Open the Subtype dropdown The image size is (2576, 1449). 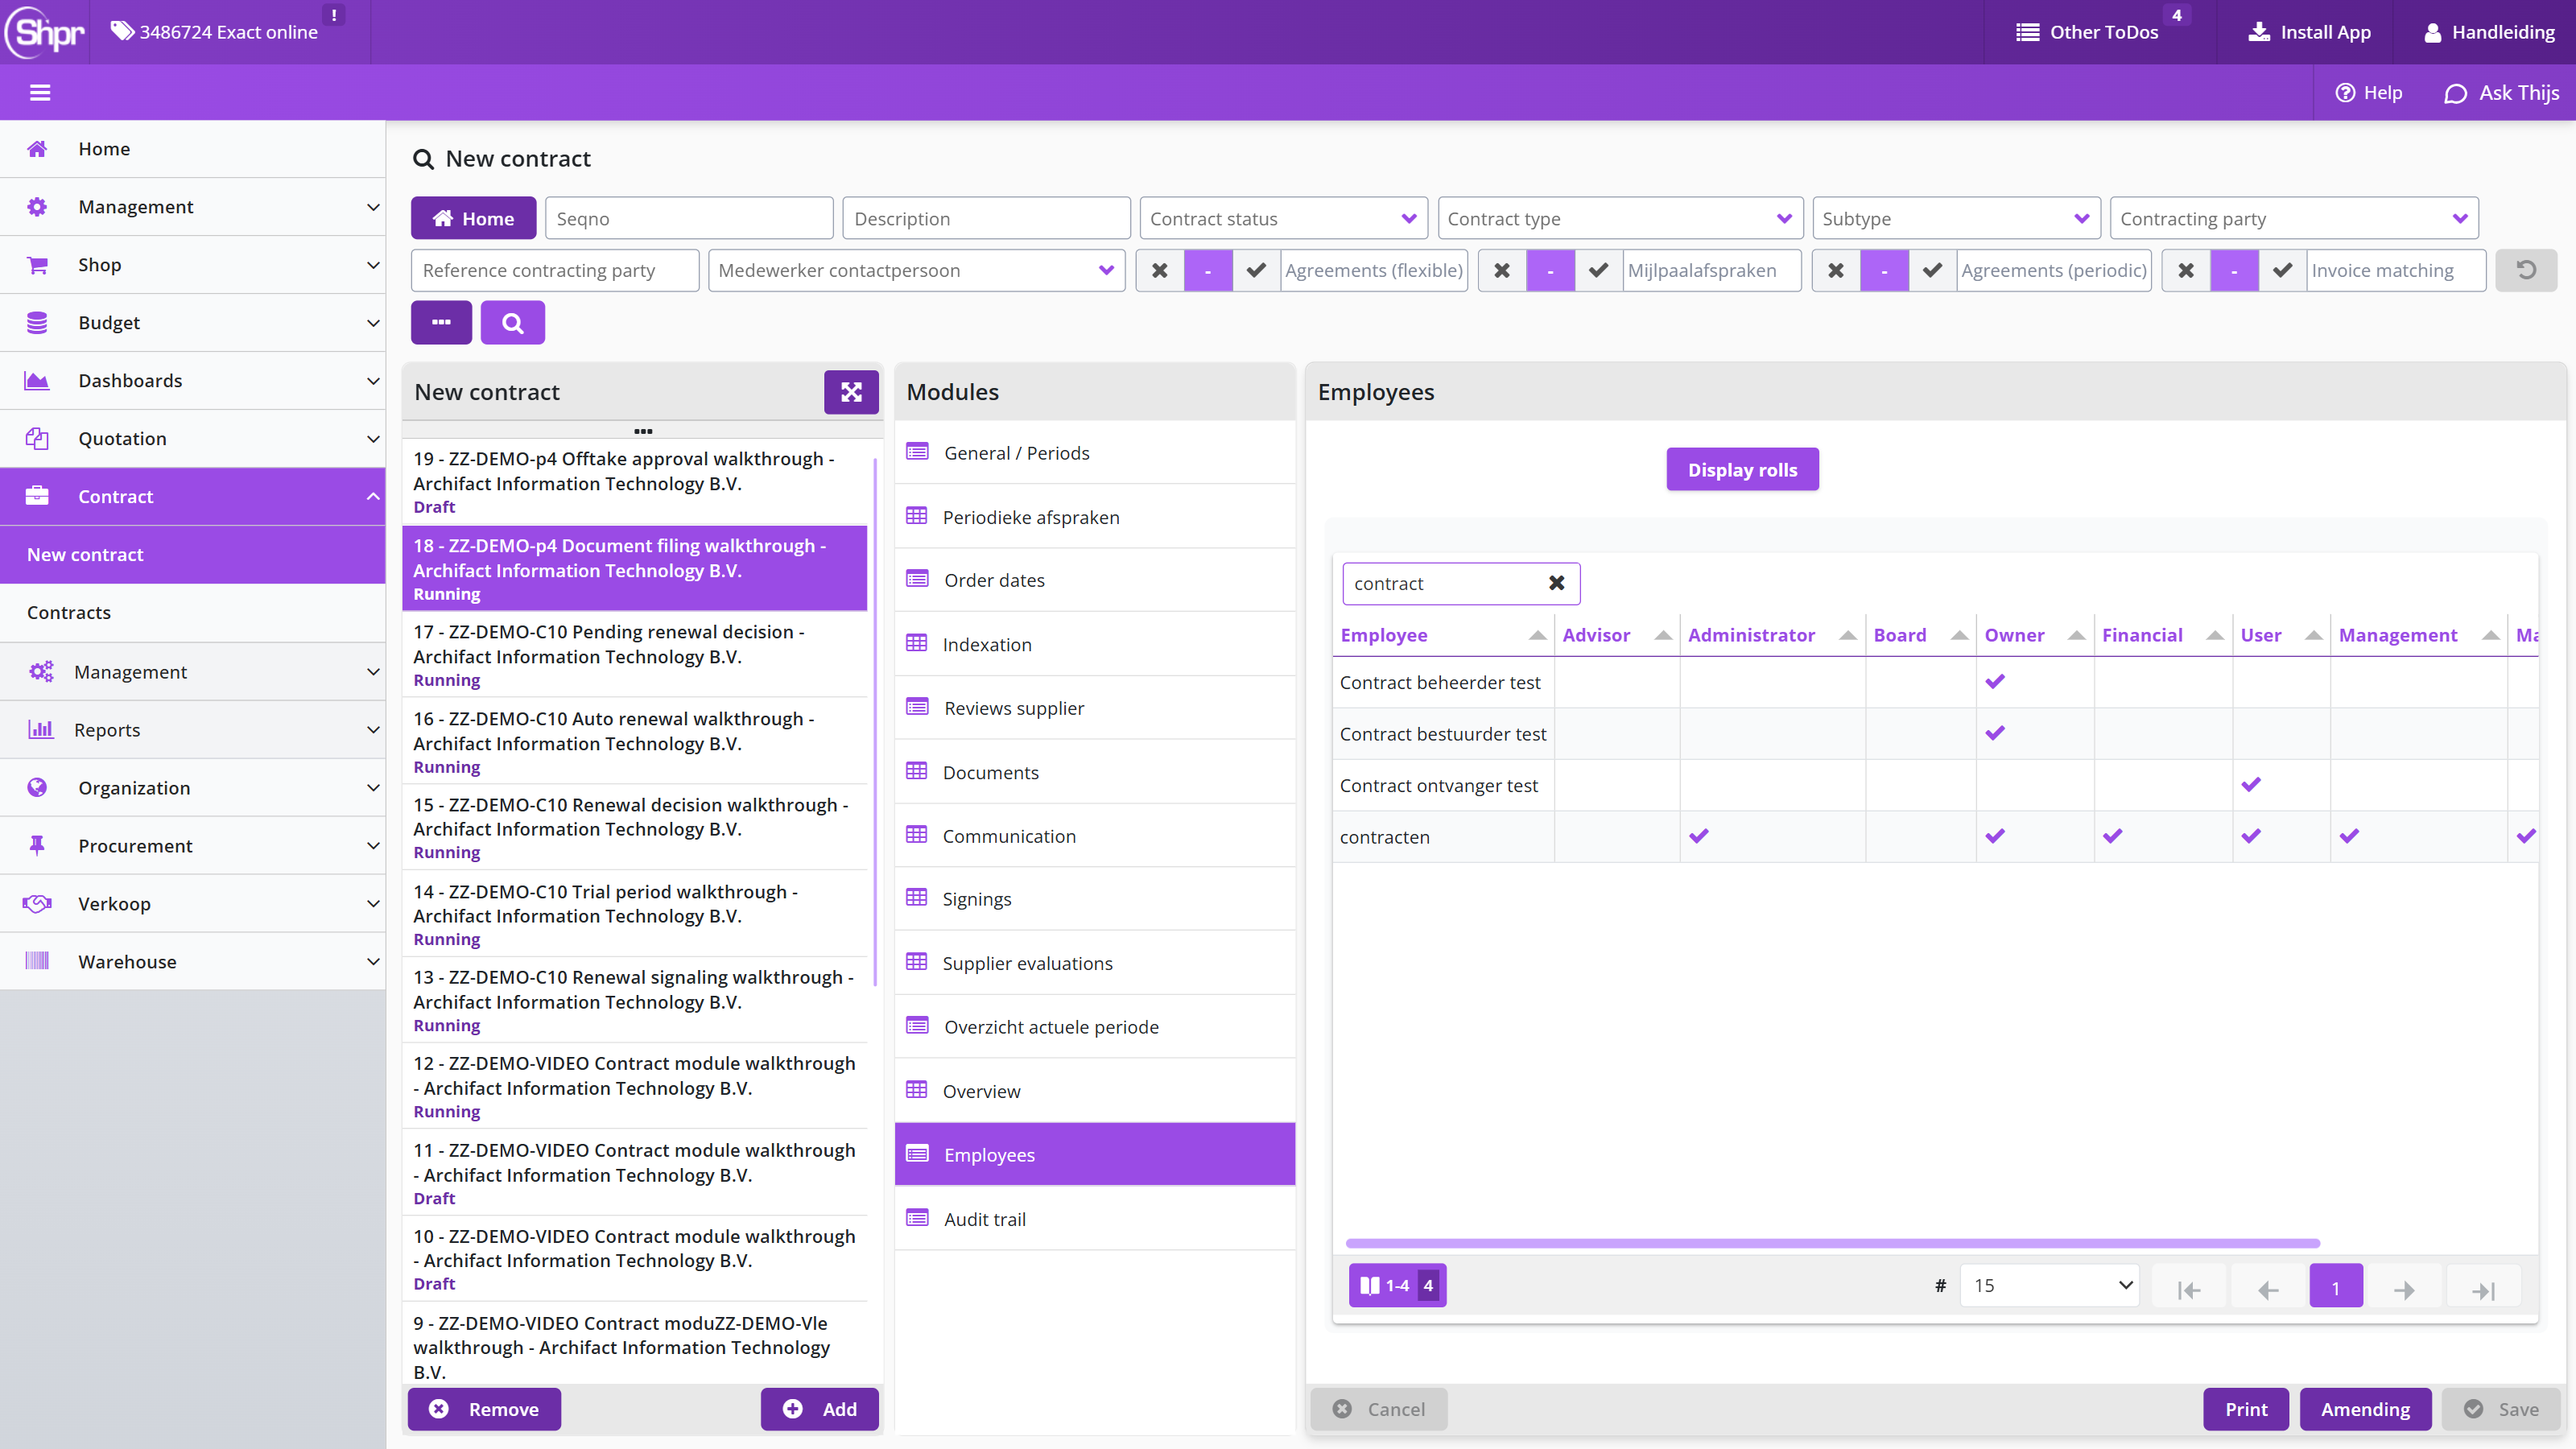click(x=1955, y=218)
